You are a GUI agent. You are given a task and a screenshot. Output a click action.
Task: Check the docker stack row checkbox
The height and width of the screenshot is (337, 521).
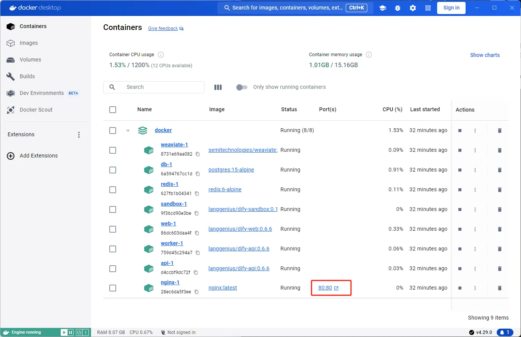coord(113,131)
